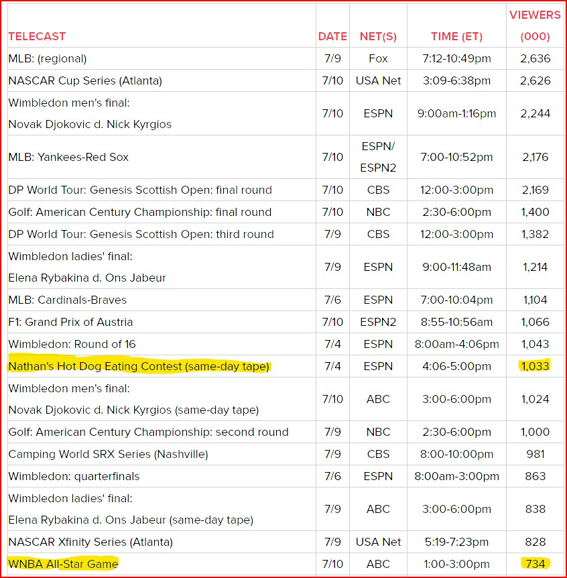Click the time cell '4:06-5:00pm'

click(456, 366)
